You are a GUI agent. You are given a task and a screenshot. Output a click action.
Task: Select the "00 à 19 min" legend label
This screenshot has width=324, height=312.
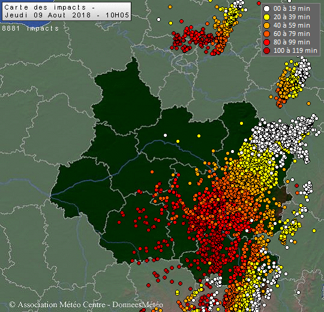click(292, 8)
